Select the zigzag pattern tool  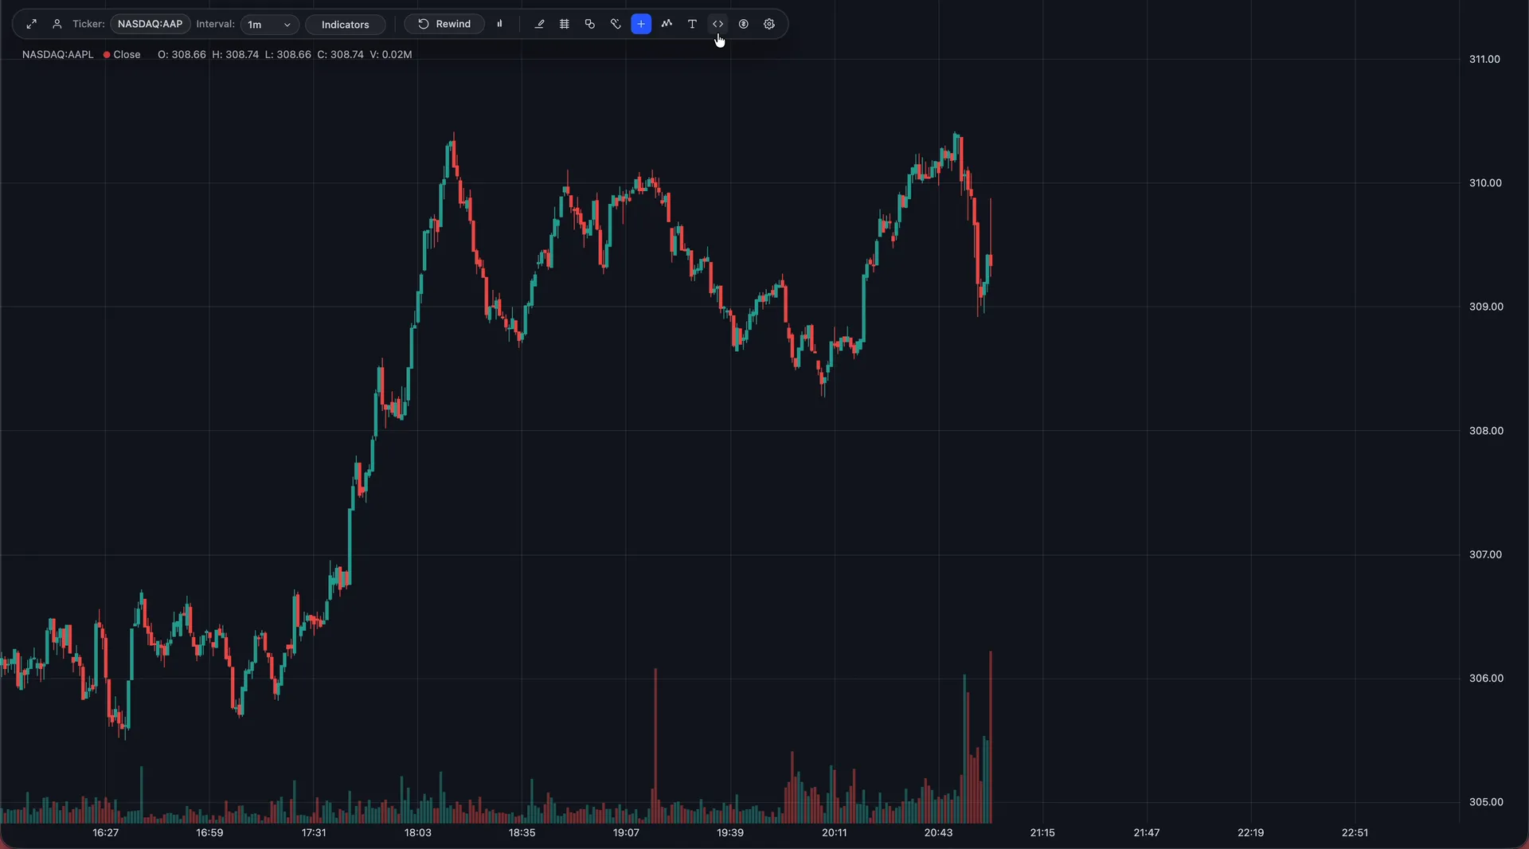point(667,24)
